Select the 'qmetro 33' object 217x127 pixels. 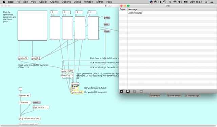coord(25,96)
